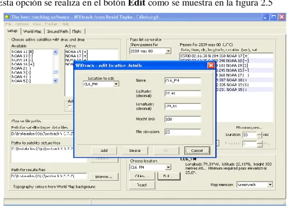Select the pass row for NOAA 19 [S] ending 101
Viewport: 289px width, 208px height.
click(x=244, y=66)
